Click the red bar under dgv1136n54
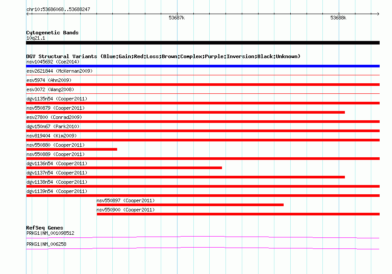Image resolution: width=392 pixels, height=274 pixels. (124, 168)
